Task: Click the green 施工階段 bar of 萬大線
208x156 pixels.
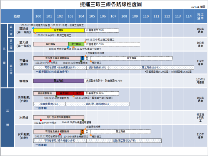Action: click(x=76, y=44)
